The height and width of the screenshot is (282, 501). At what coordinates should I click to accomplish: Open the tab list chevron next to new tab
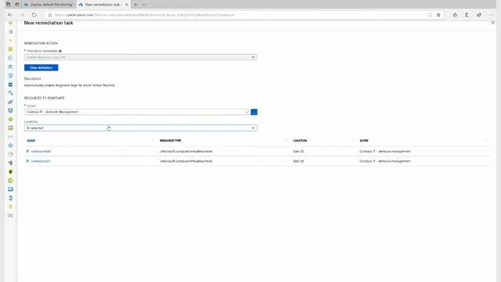[x=144, y=5]
